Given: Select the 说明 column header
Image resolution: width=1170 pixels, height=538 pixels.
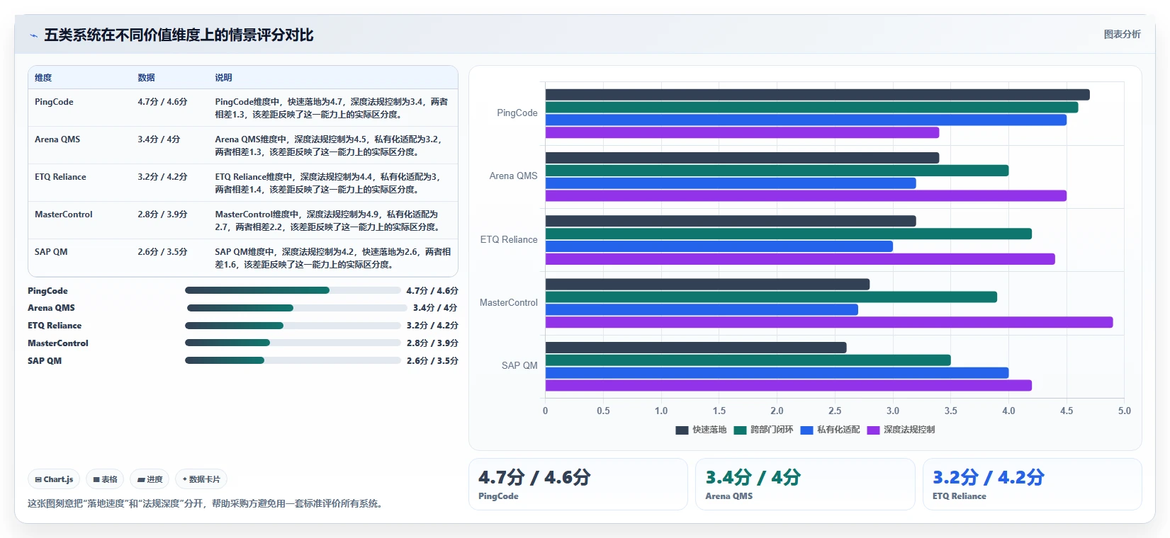Looking at the screenshot, I should (x=223, y=78).
